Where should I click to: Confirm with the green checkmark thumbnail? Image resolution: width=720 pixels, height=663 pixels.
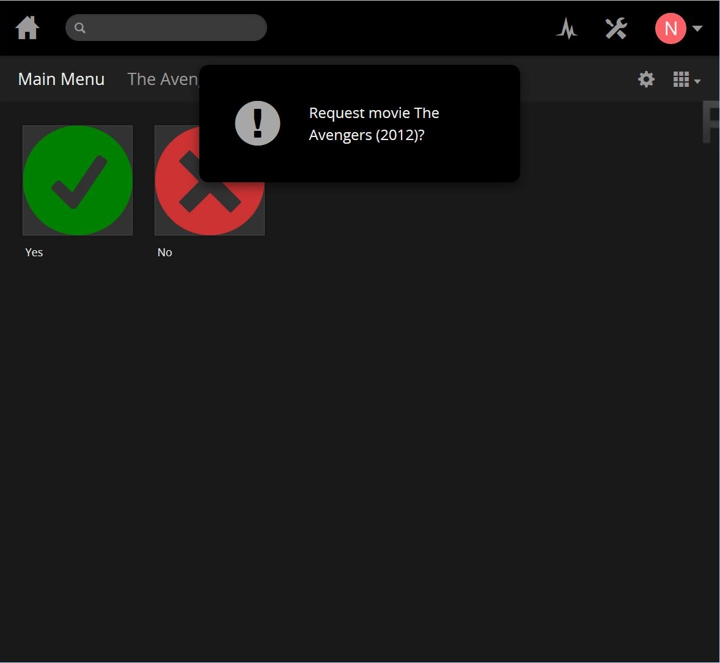(x=78, y=180)
